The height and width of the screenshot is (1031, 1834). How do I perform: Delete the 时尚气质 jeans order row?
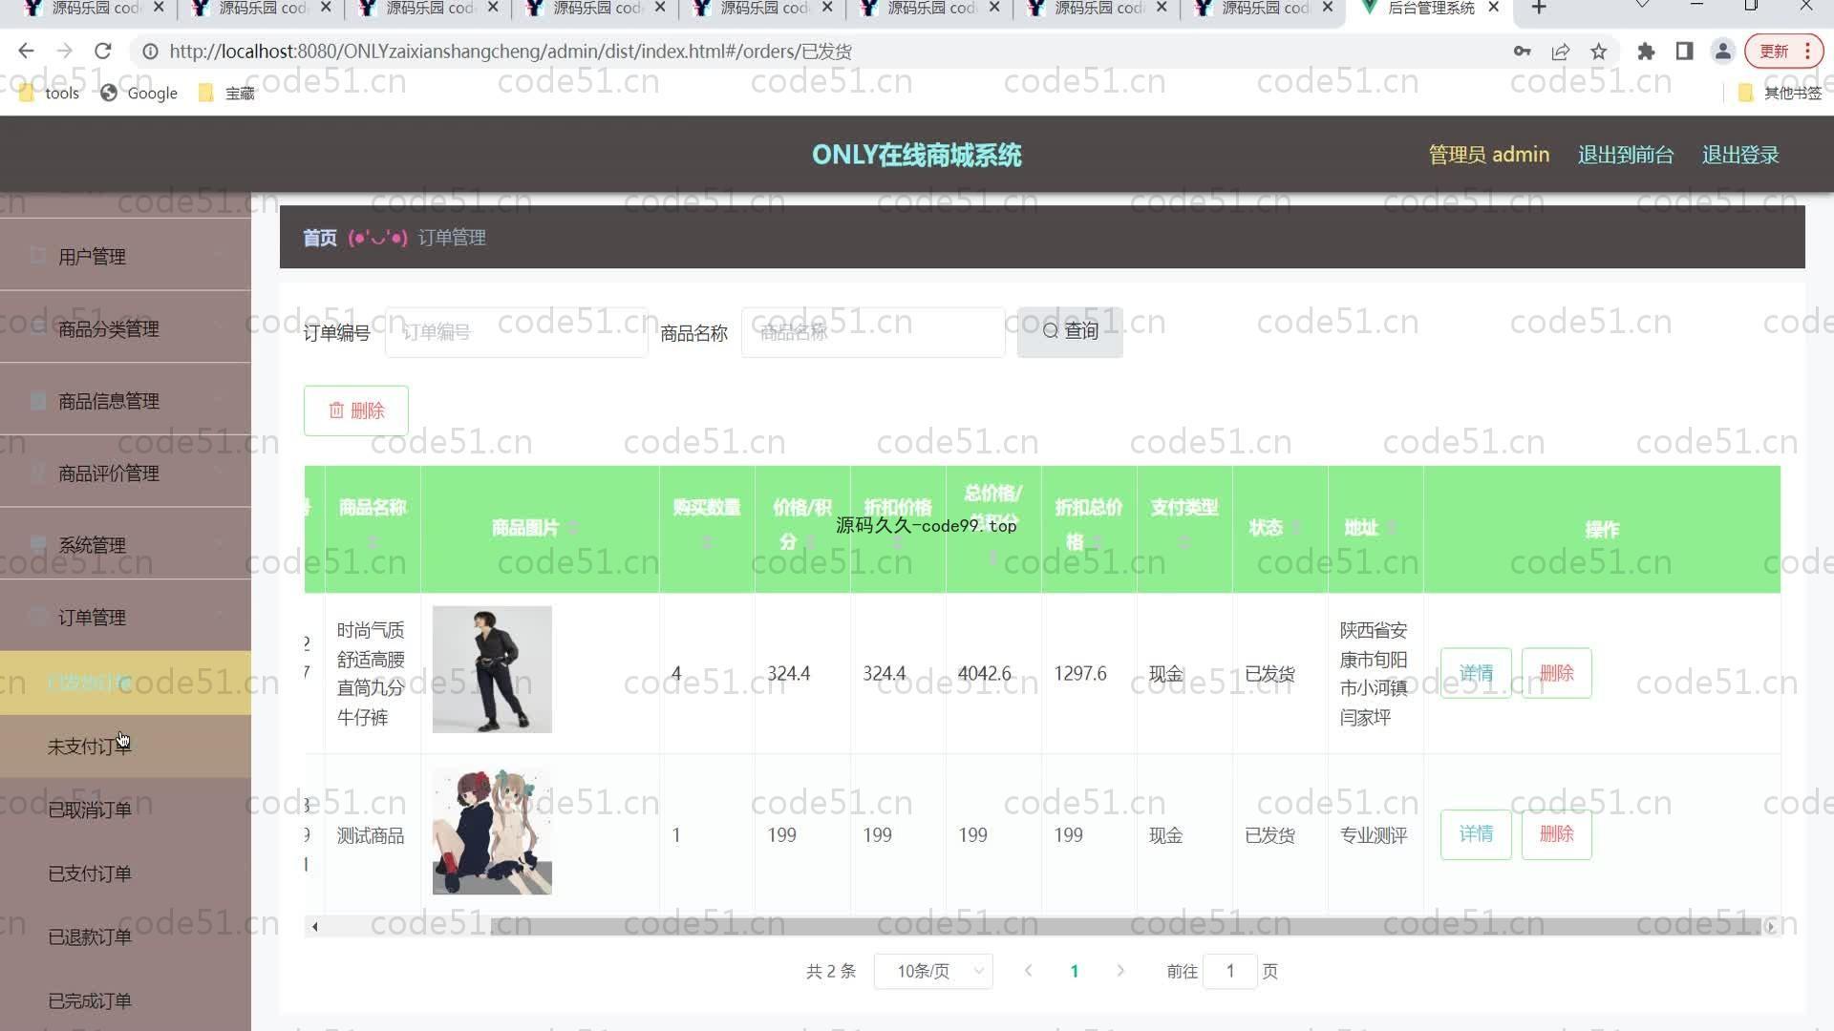click(x=1556, y=673)
